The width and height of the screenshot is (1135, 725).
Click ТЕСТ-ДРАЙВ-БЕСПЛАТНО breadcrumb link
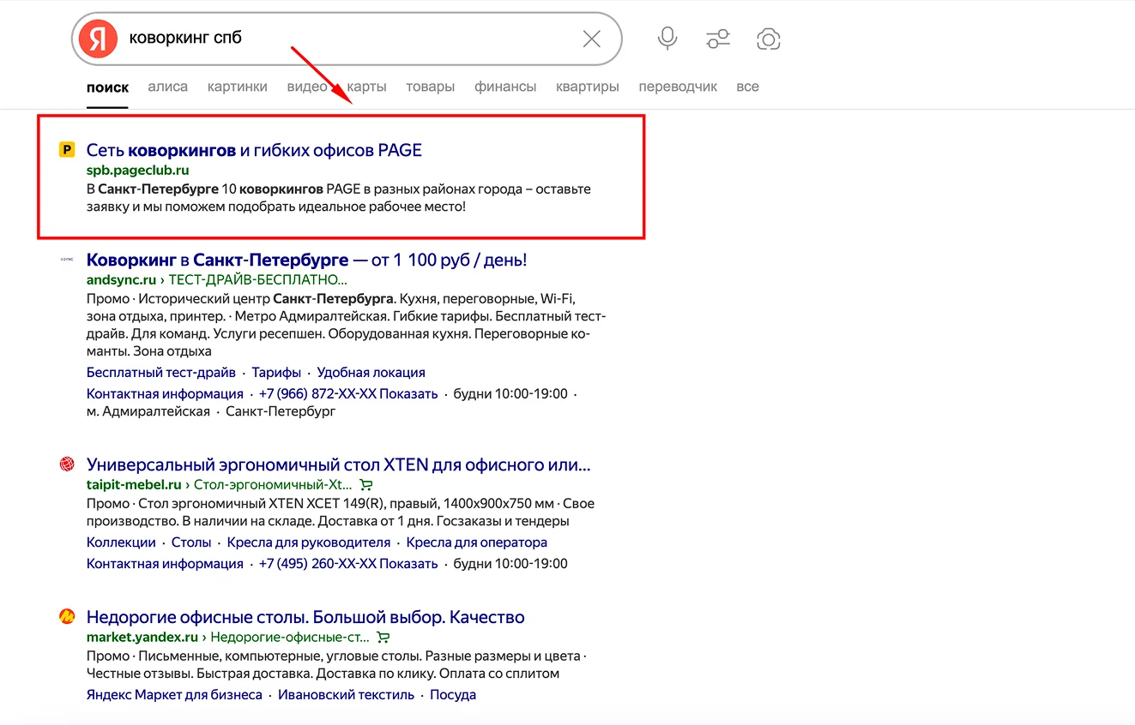click(258, 279)
